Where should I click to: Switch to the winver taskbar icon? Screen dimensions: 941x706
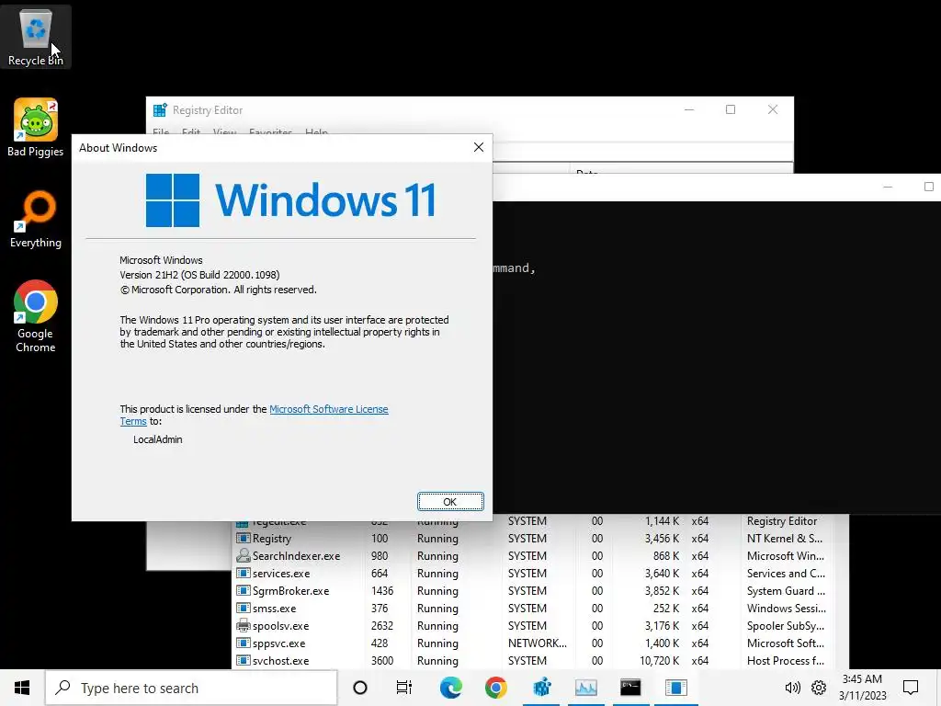point(675,688)
